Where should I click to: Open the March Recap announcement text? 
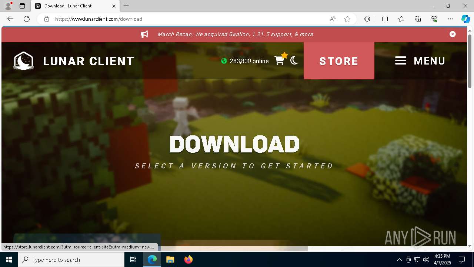pos(235,34)
